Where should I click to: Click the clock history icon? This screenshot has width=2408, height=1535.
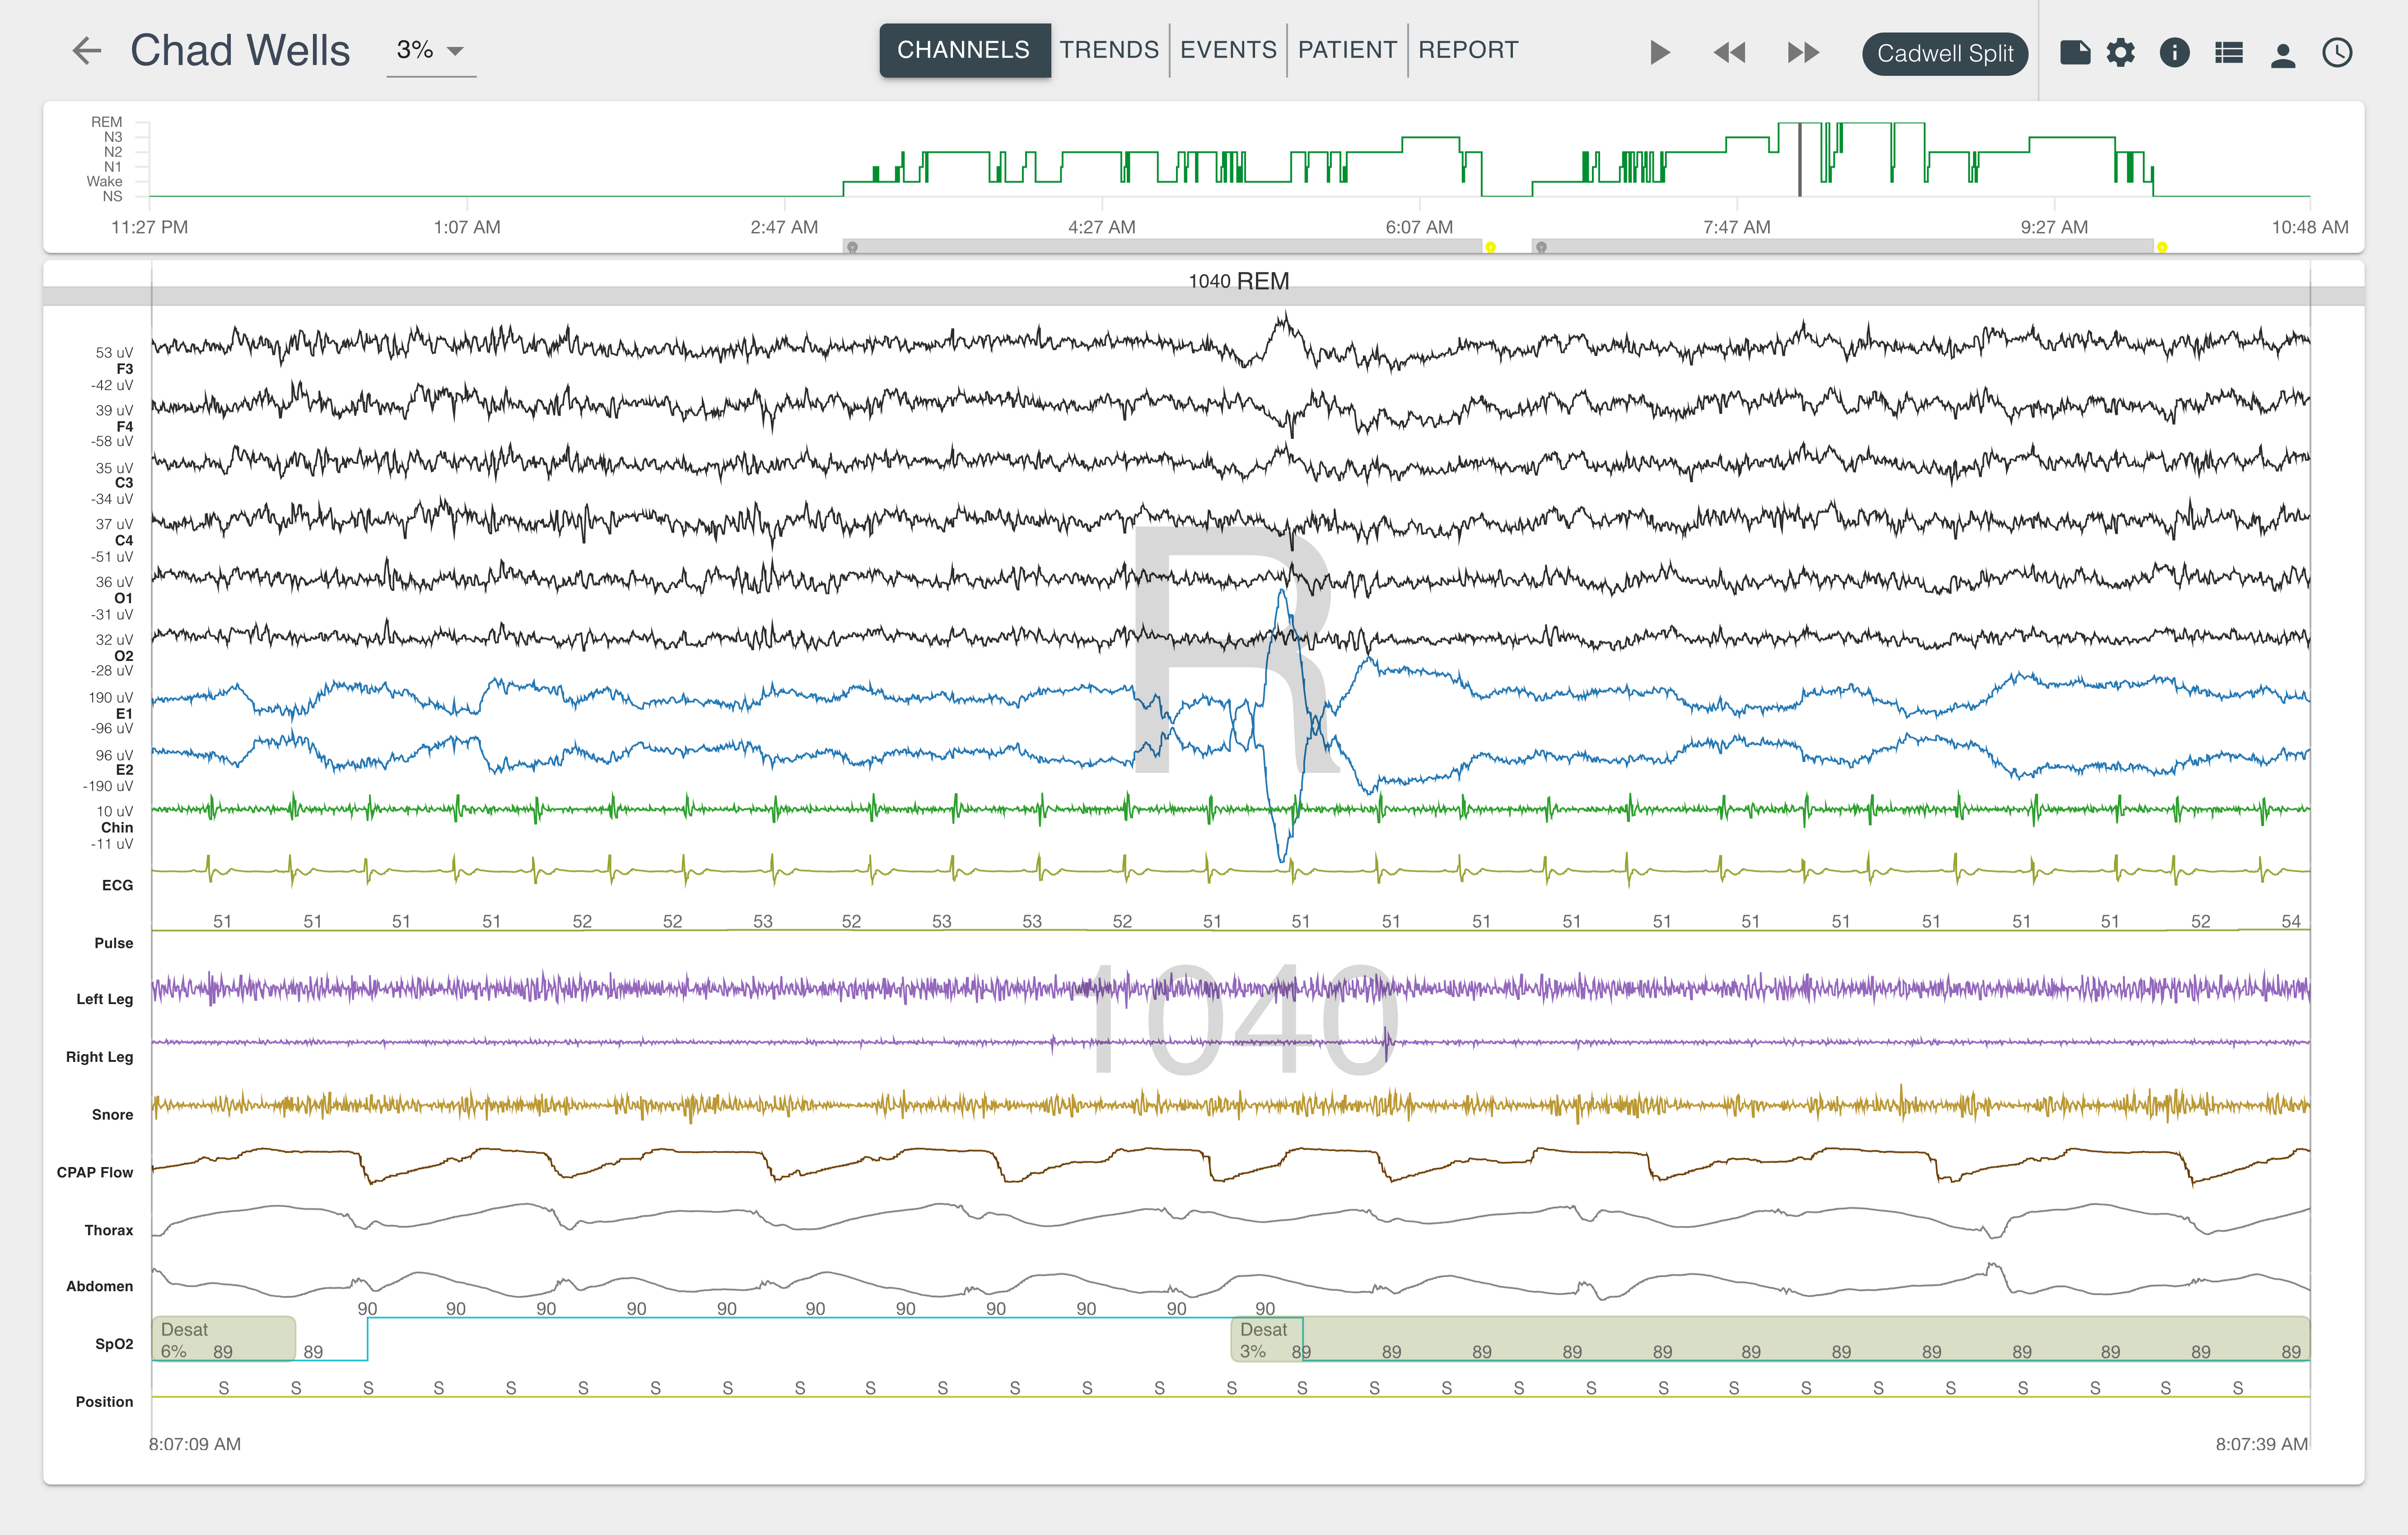coord(2337,53)
